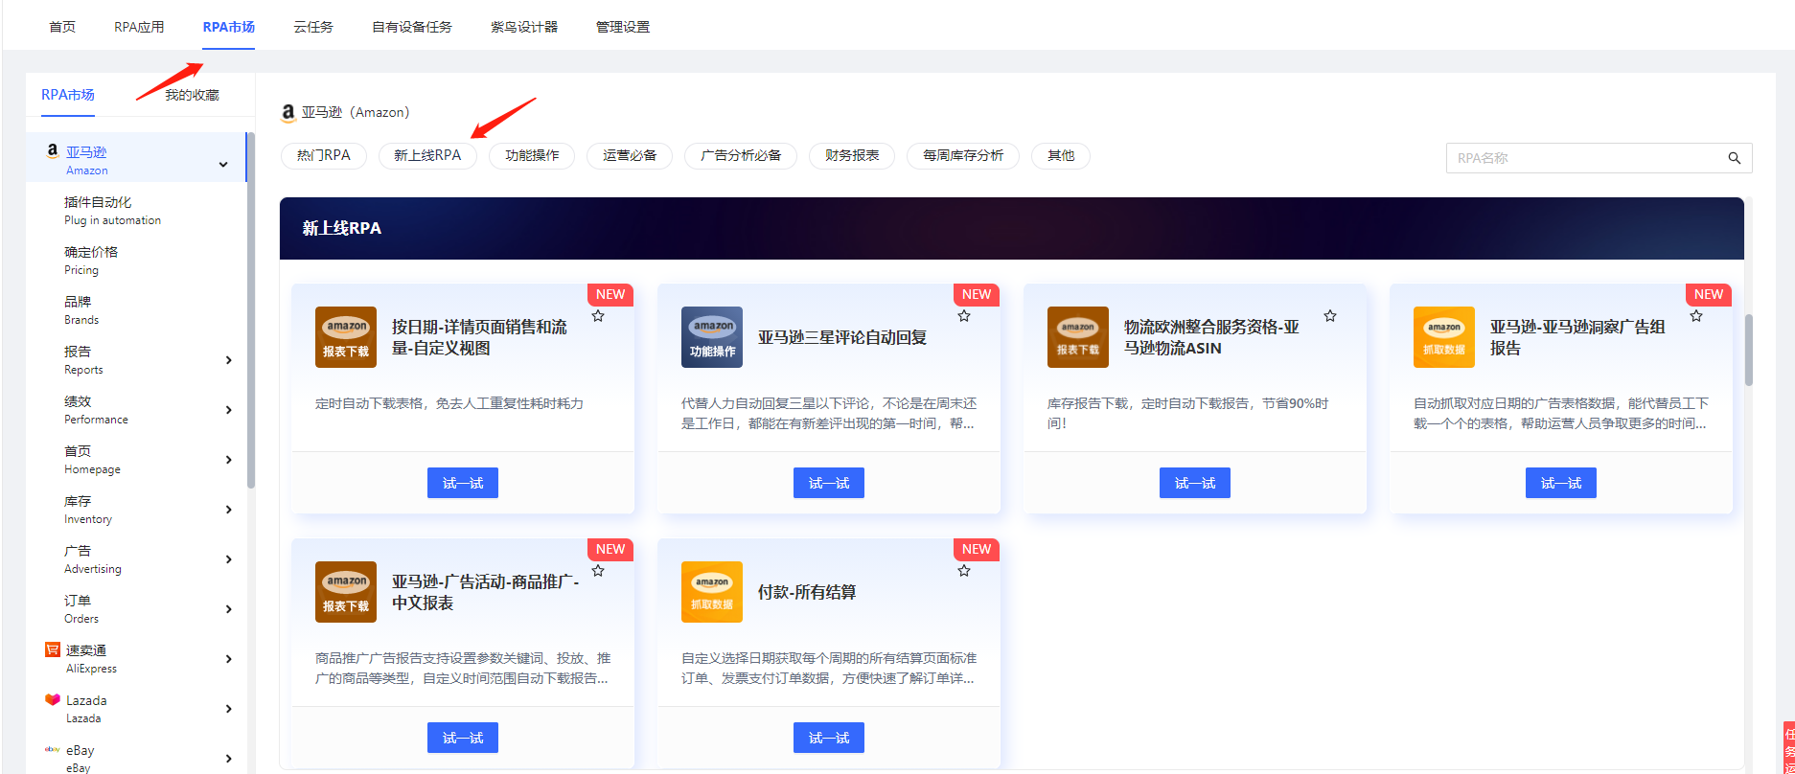Image resolution: width=1795 pixels, height=774 pixels.
Task: Star the 亚马逊洞察广告组报告 card
Action: (x=1696, y=316)
